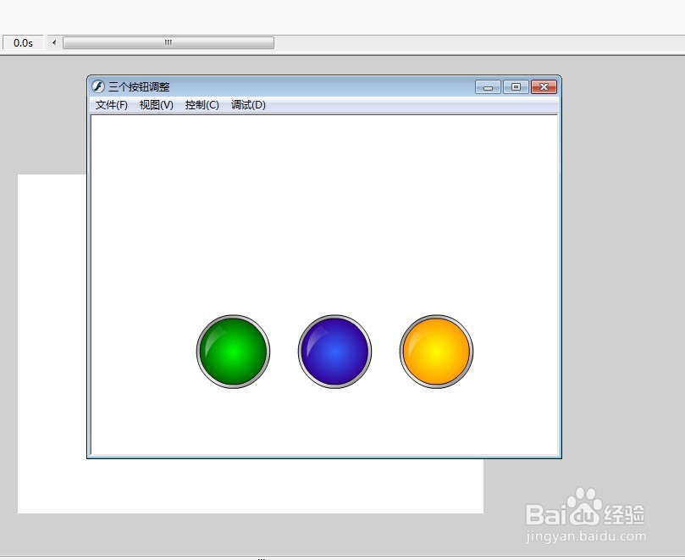Click the 三个按钮调整 window title text
Image resolution: width=685 pixels, height=560 pixels.
[139, 87]
